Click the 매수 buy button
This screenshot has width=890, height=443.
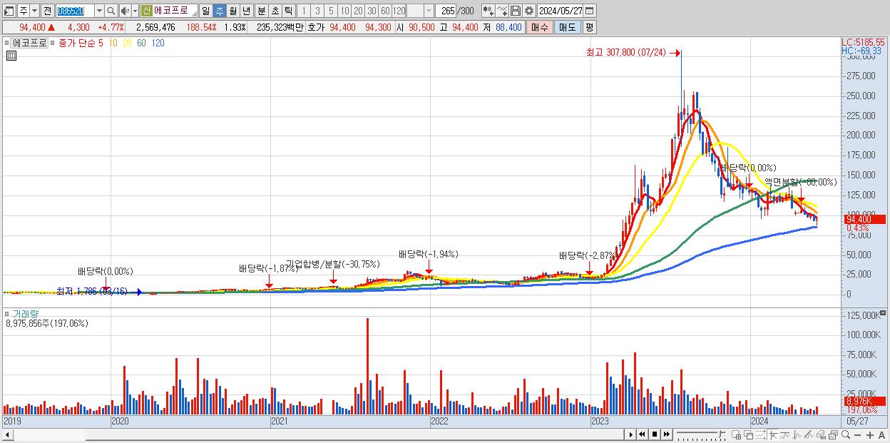(x=540, y=27)
